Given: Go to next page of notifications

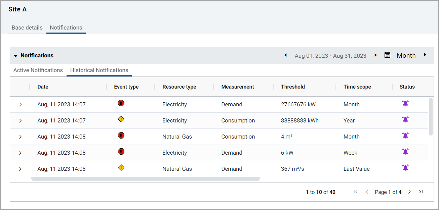Looking at the screenshot, I should pos(409,192).
